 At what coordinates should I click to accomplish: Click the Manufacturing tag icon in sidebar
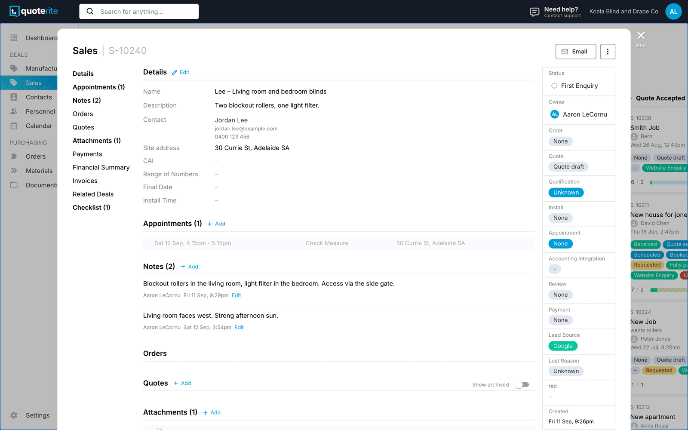click(14, 68)
